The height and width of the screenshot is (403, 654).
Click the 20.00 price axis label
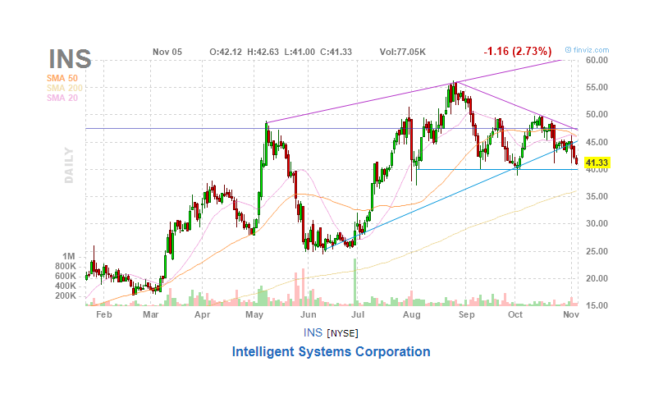click(597, 278)
